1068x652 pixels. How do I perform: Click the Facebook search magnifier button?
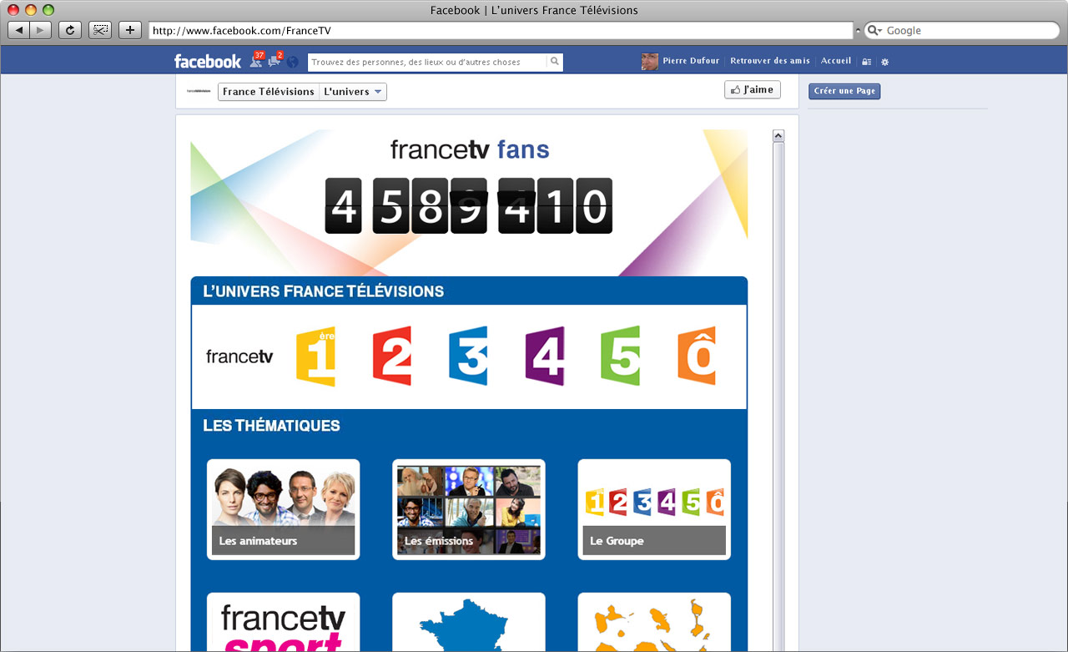coord(554,62)
